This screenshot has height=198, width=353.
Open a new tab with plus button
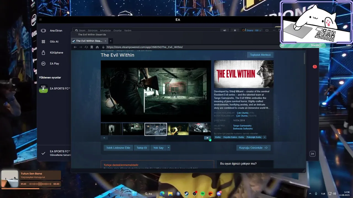click(x=111, y=41)
